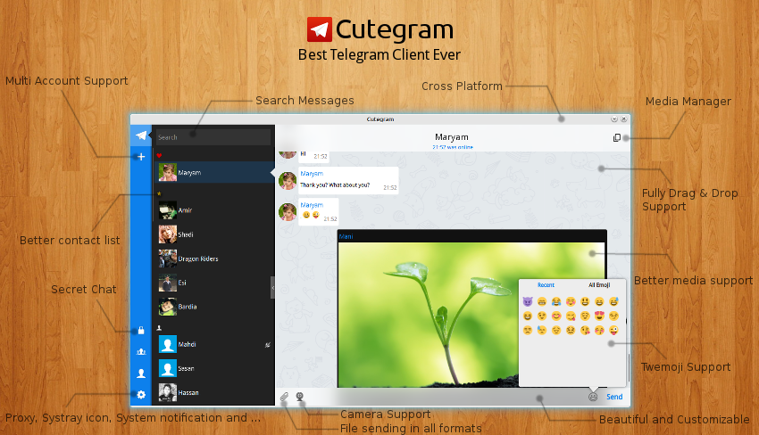Open the Dragon Riders group chat
The height and width of the screenshot is (435, 759).
tap(214, 259)
